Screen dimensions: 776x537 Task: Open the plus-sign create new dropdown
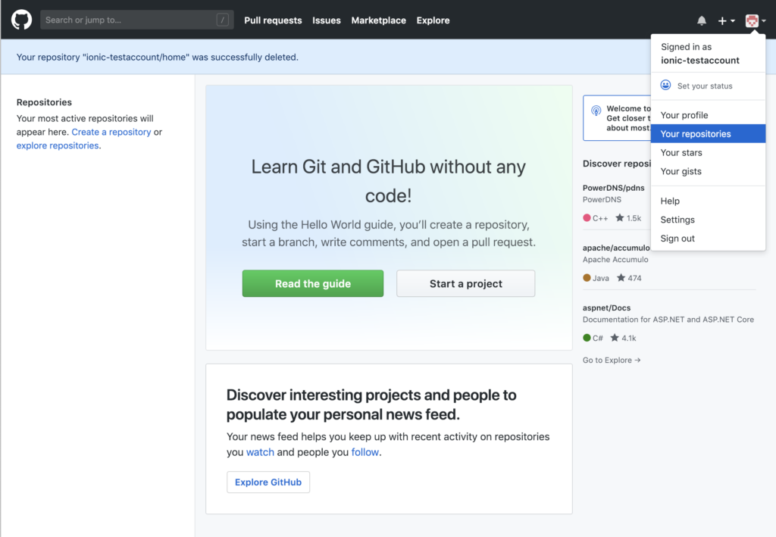point(721,20)
